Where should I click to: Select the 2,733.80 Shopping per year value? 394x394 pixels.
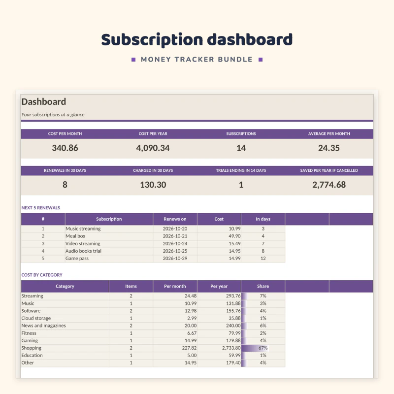tap(219, 348)
